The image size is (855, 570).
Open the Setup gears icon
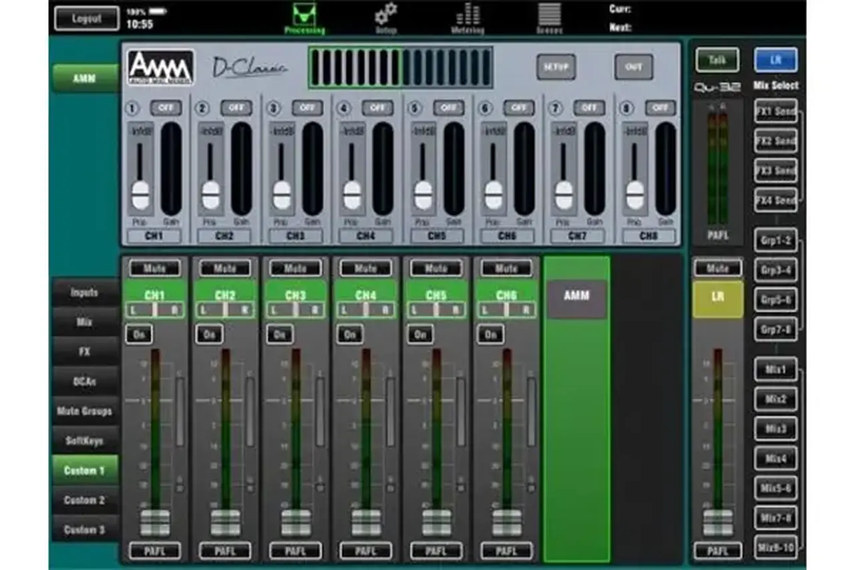click(385, 15)
